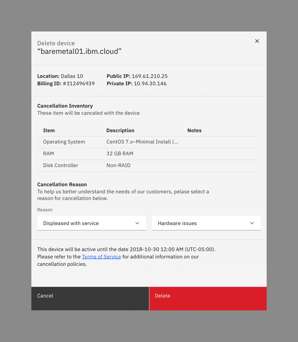Open the Terms of Service link
Viewport: 298px width, 342px height.
(101, 257)
